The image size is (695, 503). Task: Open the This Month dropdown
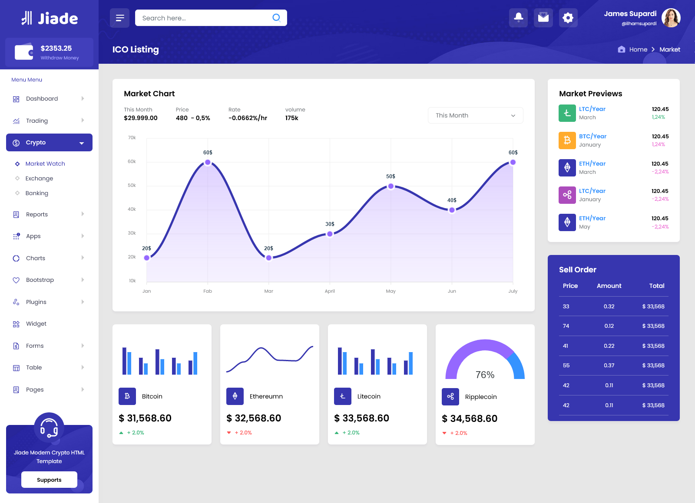pos(475,115)
